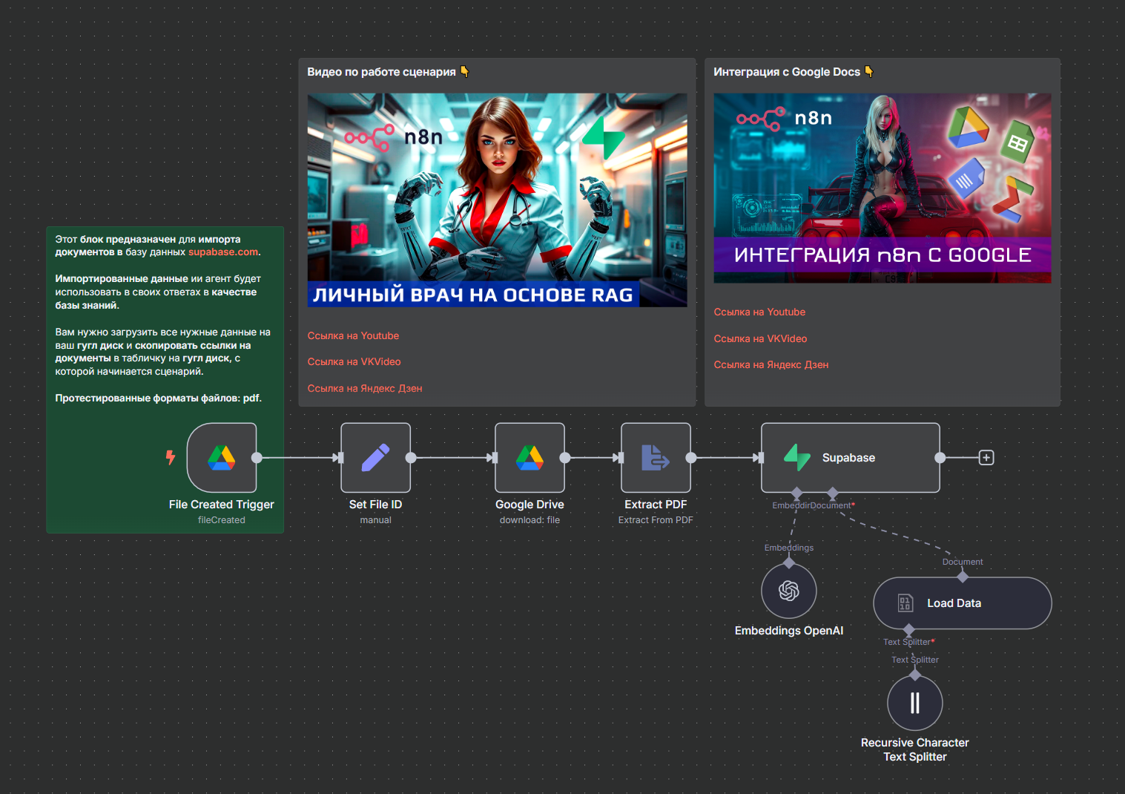
Task: Click the Set File ID label
Action: point(376,505)
